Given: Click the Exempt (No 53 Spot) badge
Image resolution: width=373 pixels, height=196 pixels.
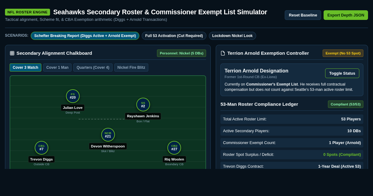Looking at the screenshot, I should [343, 53].
